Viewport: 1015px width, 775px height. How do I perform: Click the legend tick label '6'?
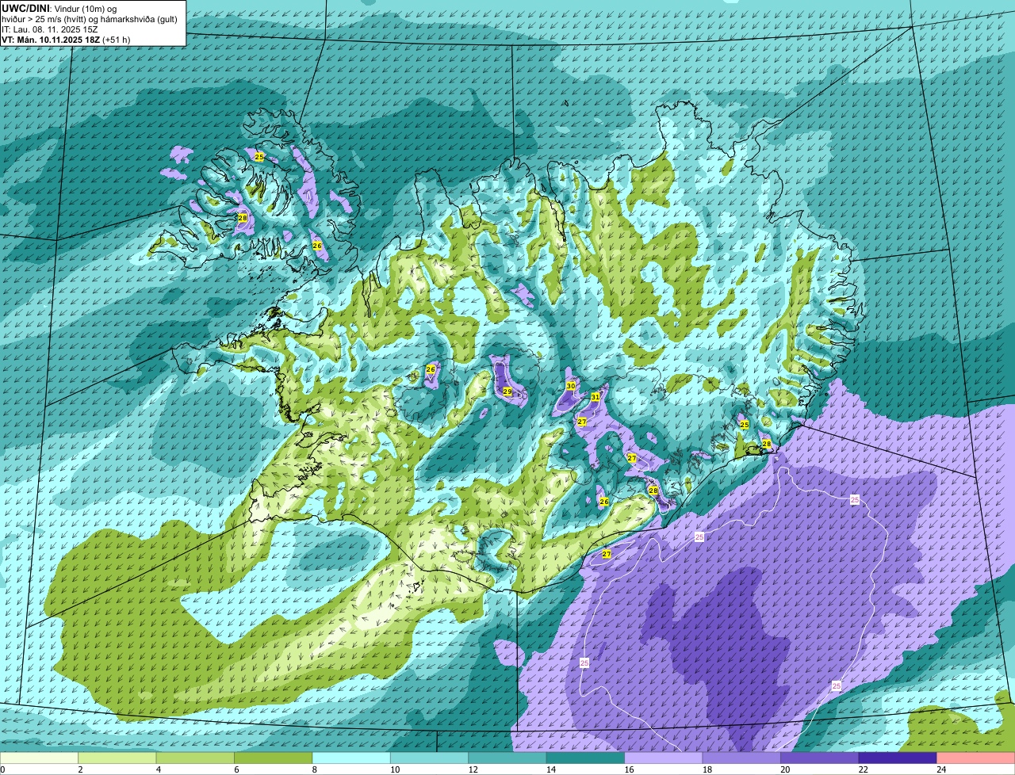tap(236, 769)
